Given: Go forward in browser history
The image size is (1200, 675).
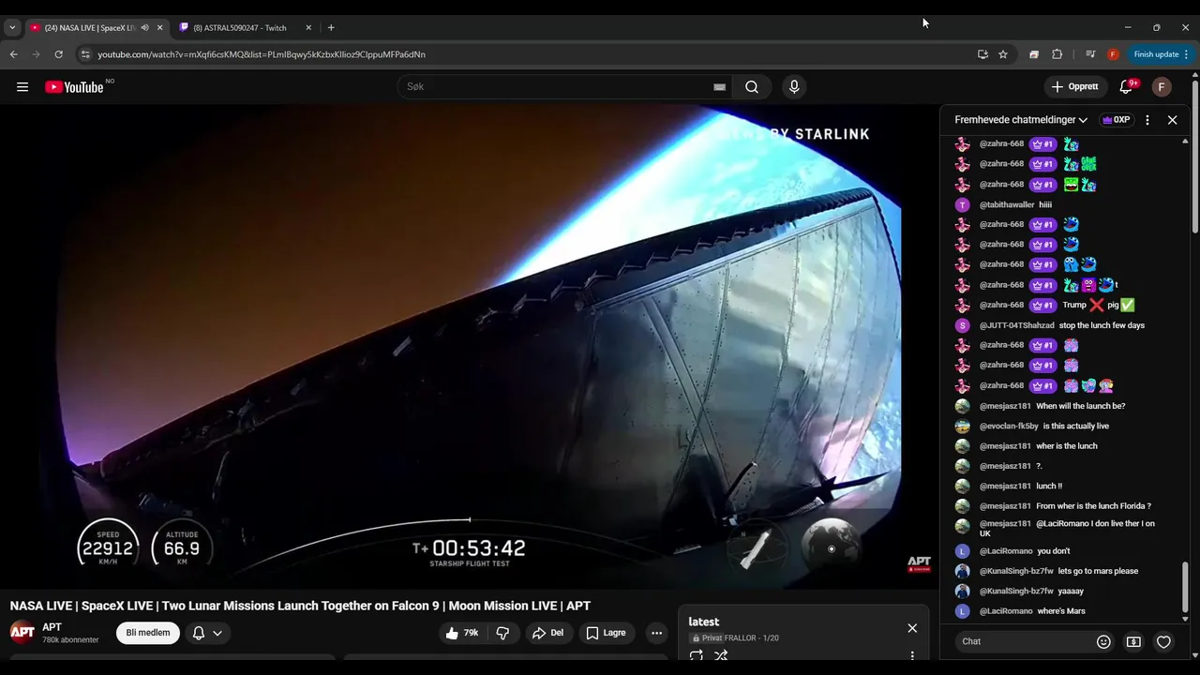Looking at the screenshot, I should pyautogui.click(x=36, y=54).
